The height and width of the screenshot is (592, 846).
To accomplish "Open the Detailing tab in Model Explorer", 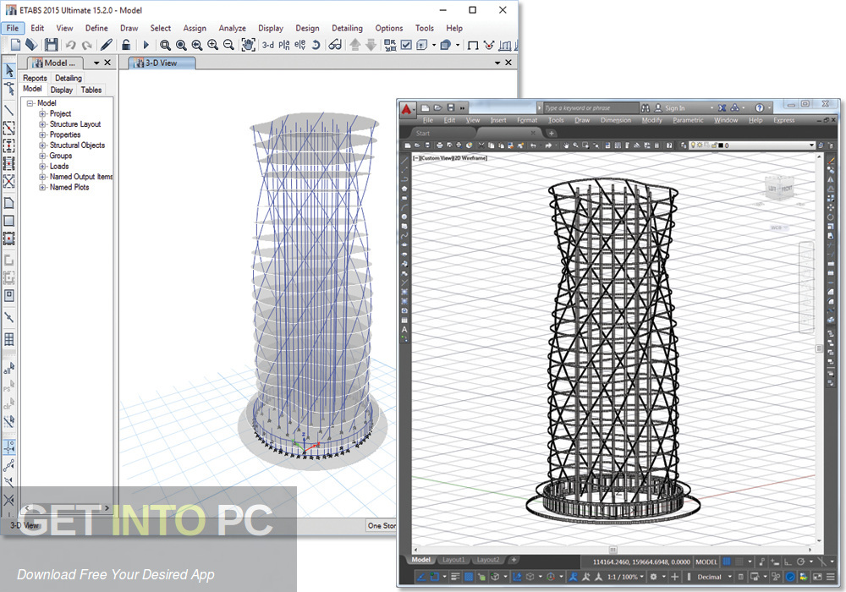I will (69, 78).
